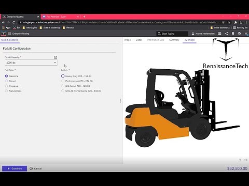
Task: Select Ultra Hi Performance 720 battery
Action: (x=63, y=91)
